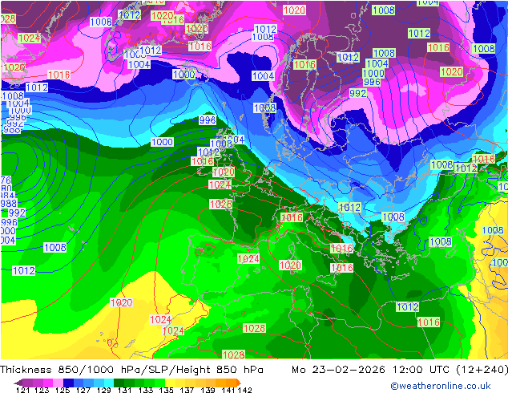Click the 127 legend scale value
Screen dimensions: 508x393
(83, 390)
